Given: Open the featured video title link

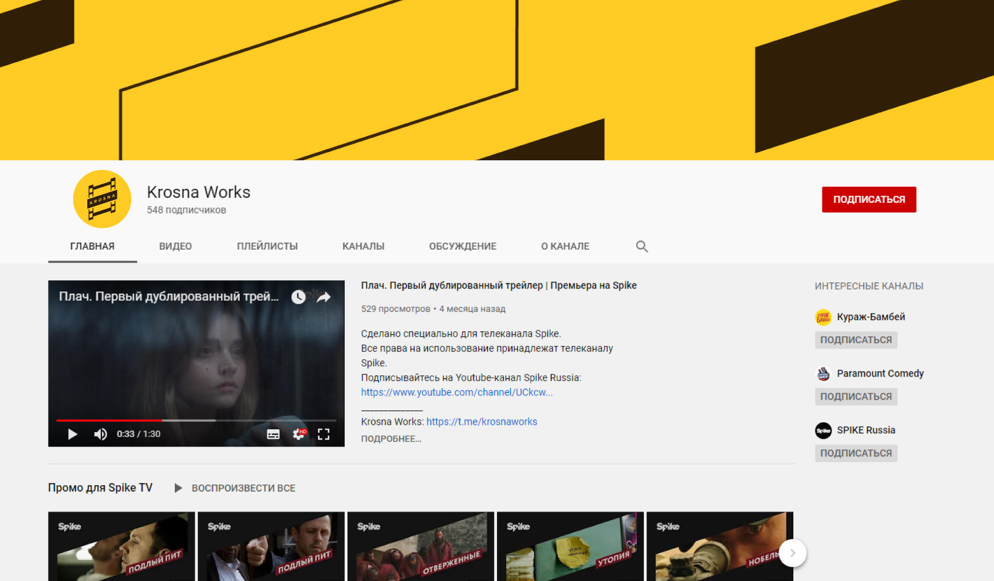Looking at the screenshot, I should pos(499,286).
